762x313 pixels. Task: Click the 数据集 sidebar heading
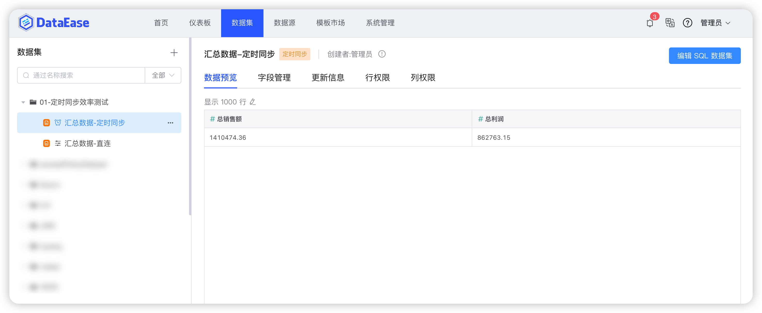click(29, 52)
